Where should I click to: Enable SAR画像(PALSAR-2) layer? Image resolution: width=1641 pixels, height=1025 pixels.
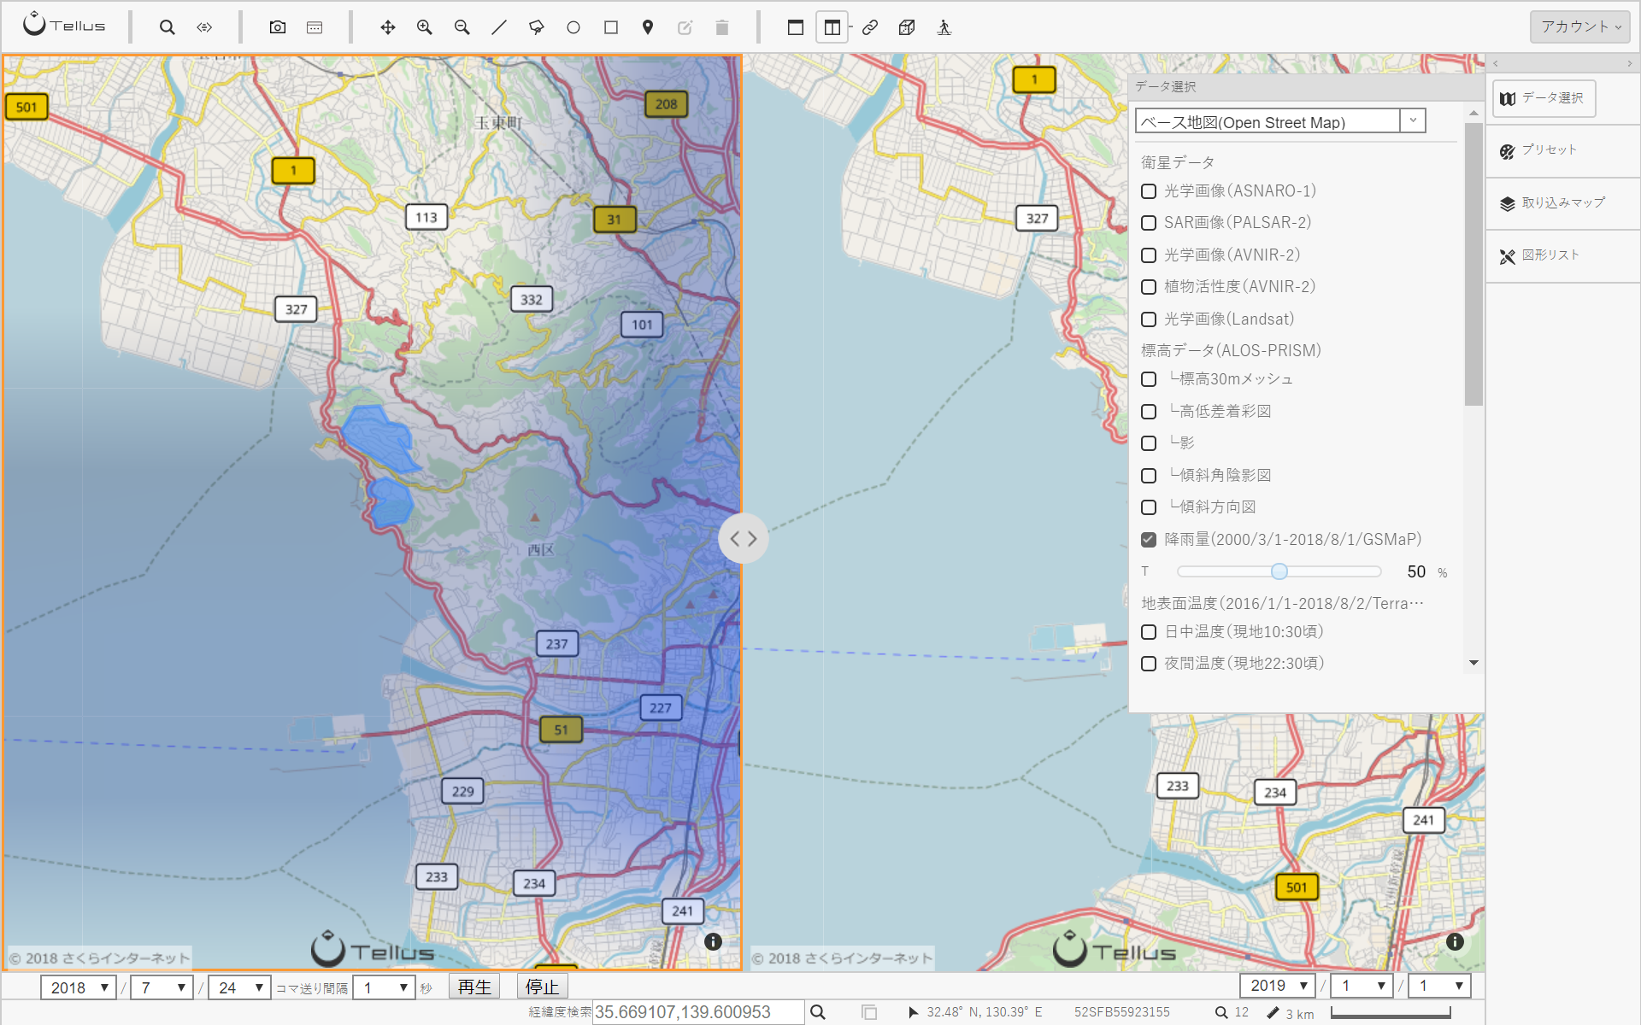pyautogui.click(x=1149, y=223)
